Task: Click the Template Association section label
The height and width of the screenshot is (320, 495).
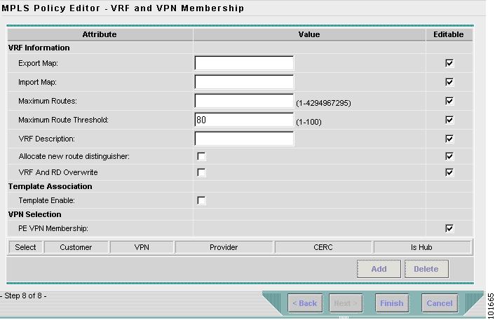Action: point(50,186)
